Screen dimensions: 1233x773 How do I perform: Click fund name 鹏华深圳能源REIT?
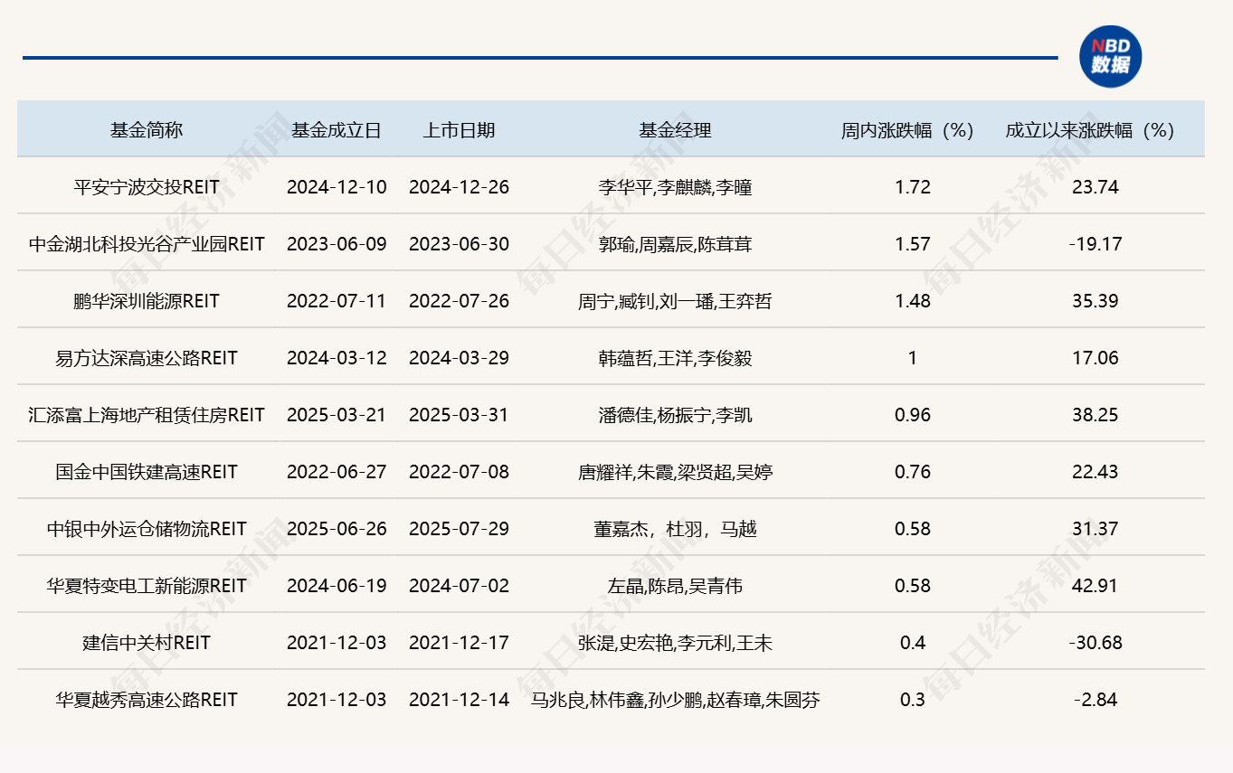[147, 301]
